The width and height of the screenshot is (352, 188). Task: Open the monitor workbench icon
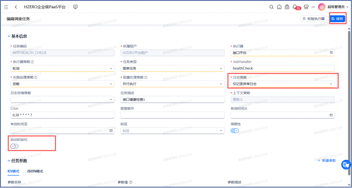coord(76,7)
